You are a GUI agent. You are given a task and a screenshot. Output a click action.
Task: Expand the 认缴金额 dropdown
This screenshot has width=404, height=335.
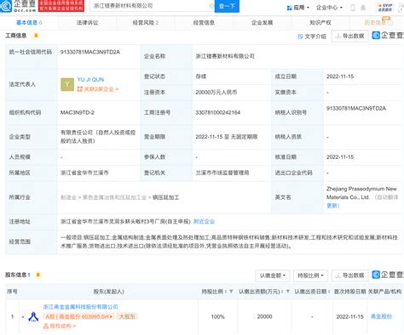click(273, 275)
